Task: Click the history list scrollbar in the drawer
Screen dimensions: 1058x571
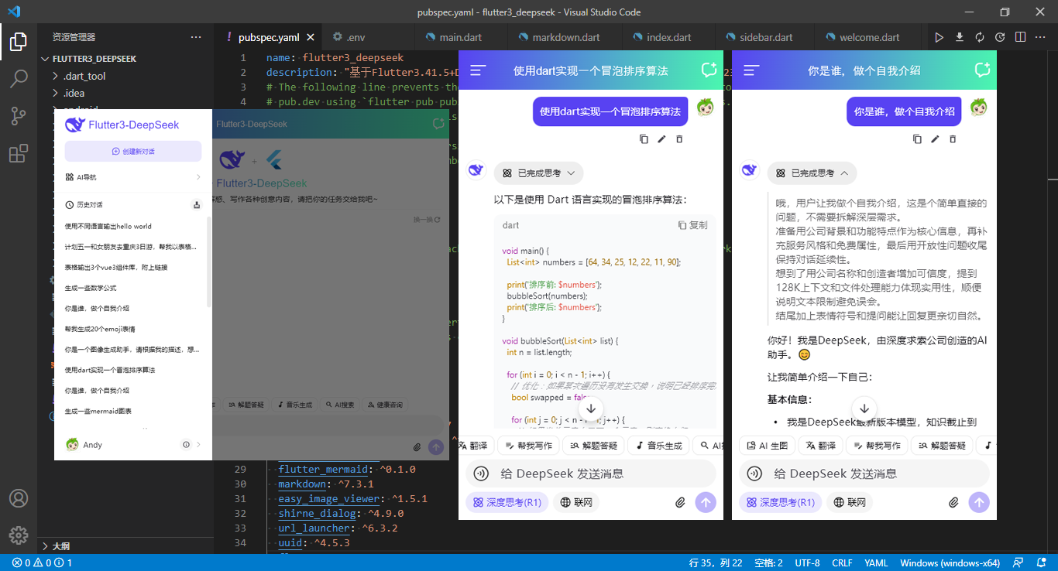Action: [x=208, y=263]
